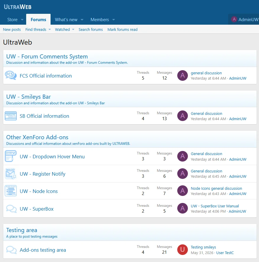
Task: Click Search forums link
Action: click(91, 30)
